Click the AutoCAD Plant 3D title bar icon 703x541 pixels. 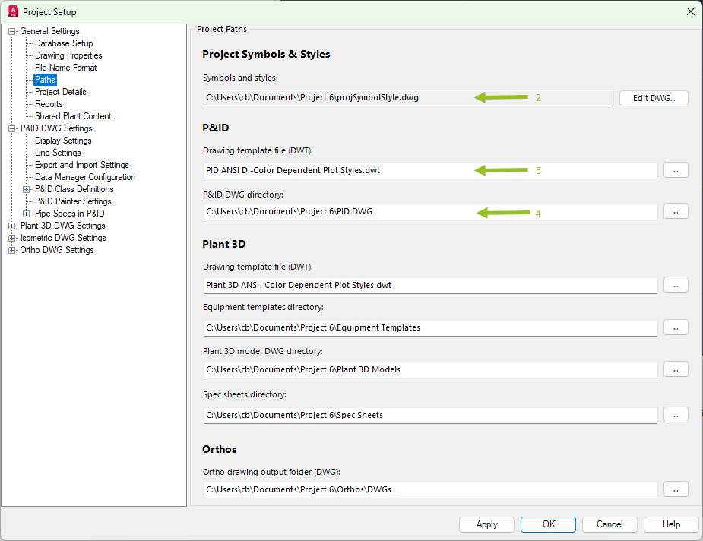point(13,11)
